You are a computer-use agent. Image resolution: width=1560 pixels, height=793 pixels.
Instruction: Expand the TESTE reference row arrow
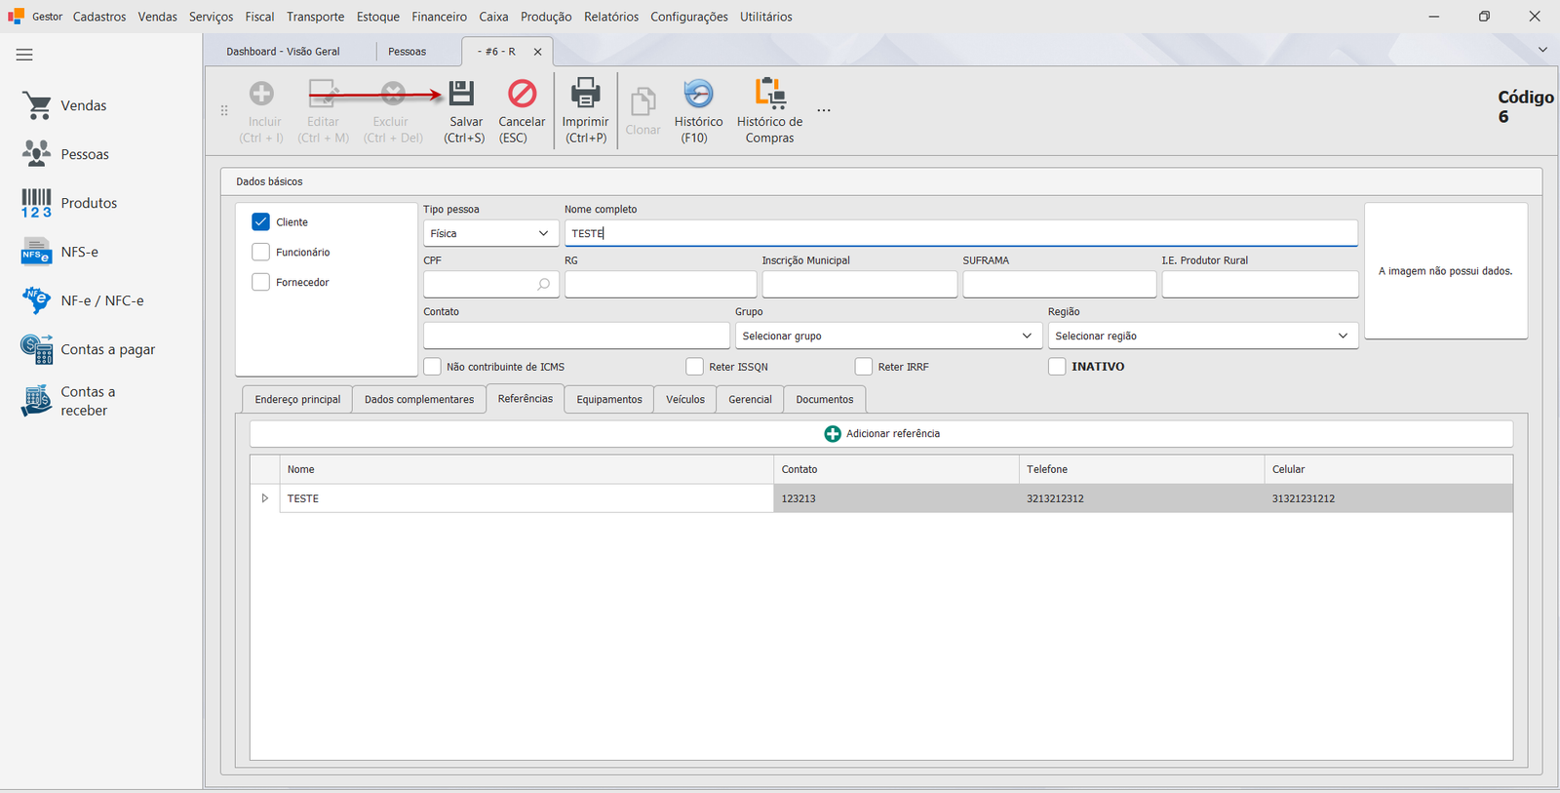tap(264, 498)
